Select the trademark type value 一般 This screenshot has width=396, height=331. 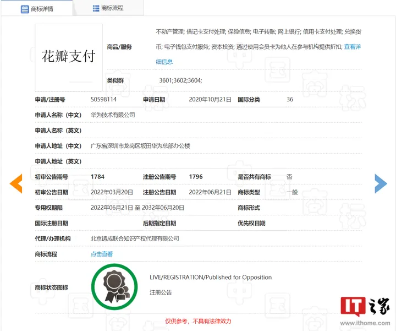(x=292, y=192)
